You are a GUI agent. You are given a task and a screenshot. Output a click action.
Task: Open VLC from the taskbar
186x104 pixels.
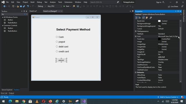point(37,101)
